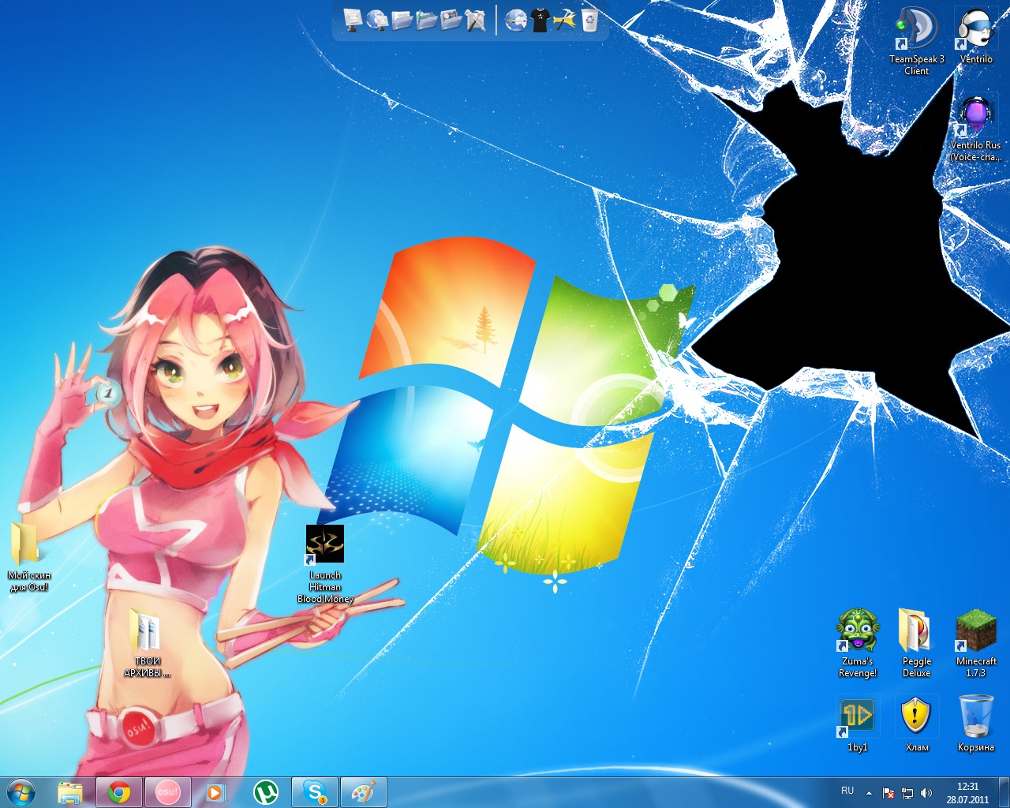Open the pictures folder in top dock
The image size is (1010, 808).
click(x=451, y=21)
